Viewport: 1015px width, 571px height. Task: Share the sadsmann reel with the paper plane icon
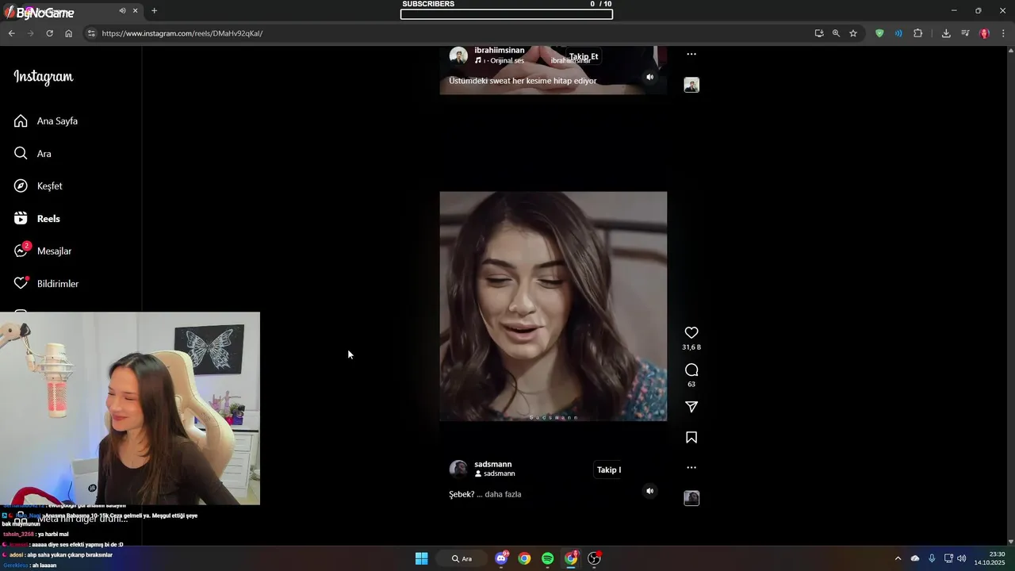[691, 407]
